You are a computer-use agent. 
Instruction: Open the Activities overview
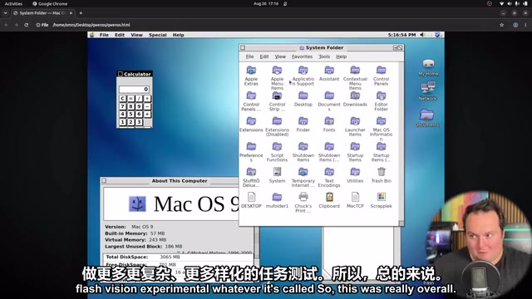pyautogui.click(x=13, y=3)
